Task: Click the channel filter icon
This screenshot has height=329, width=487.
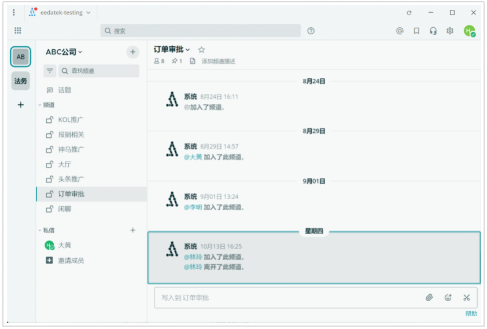Action: pyautogui.click(x=50, y=71)
